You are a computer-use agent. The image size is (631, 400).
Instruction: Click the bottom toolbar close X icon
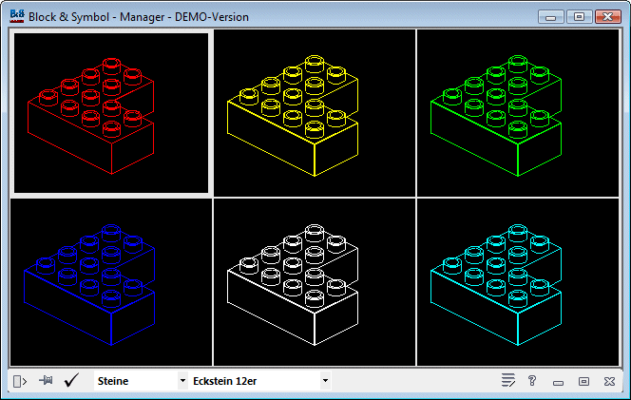click(610, 381)
